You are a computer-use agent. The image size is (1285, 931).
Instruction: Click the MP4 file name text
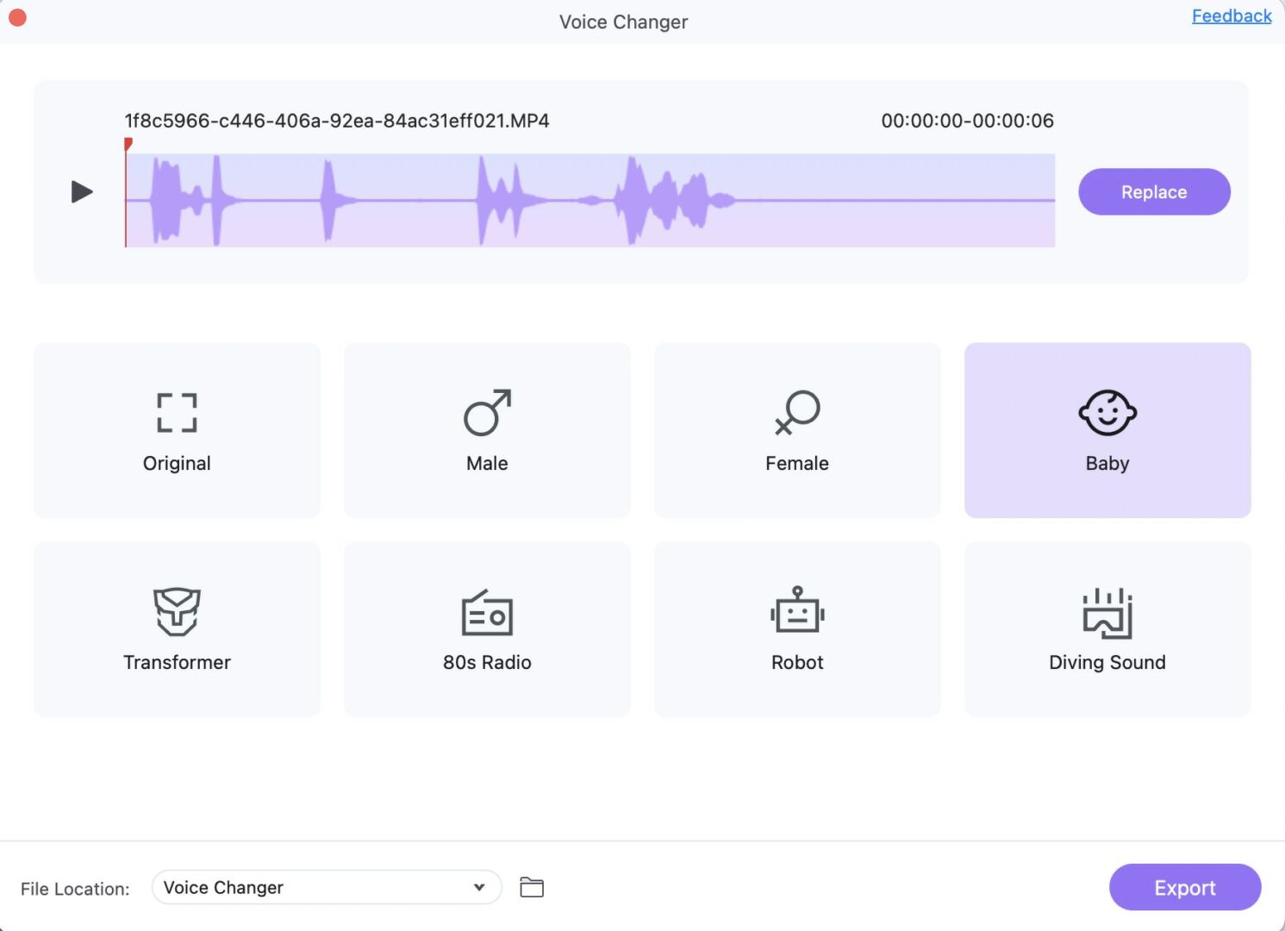[x=337, y=121]
